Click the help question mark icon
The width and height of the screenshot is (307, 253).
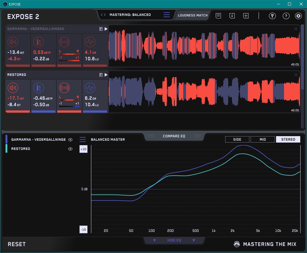click(286, 16)
